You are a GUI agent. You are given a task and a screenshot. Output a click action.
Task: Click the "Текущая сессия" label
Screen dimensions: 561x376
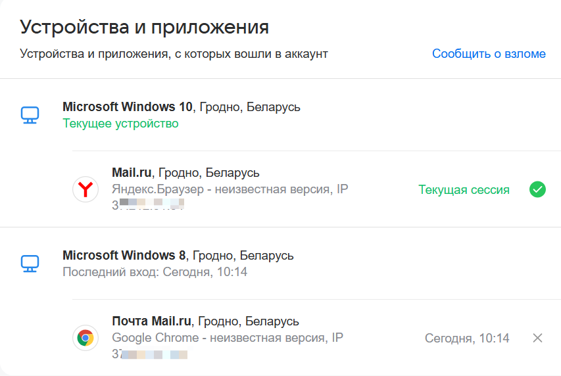[x=464, y=190]
